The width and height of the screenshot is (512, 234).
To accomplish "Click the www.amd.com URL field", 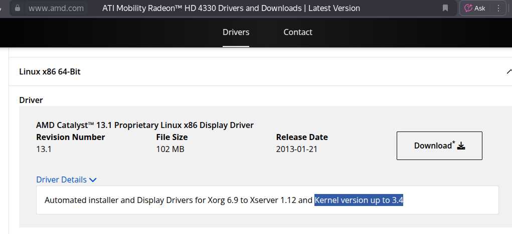I will [x=56, y=8].
